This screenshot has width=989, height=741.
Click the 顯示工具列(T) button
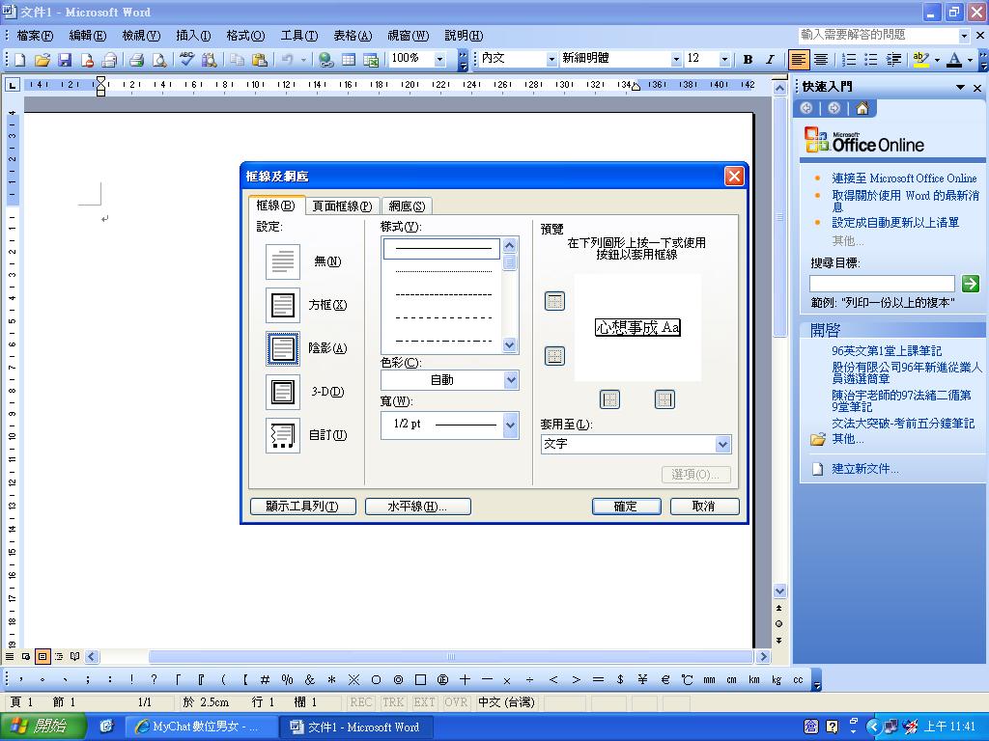302,506
